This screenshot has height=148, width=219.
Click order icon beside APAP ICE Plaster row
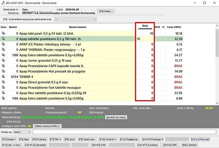coord(3,44)
